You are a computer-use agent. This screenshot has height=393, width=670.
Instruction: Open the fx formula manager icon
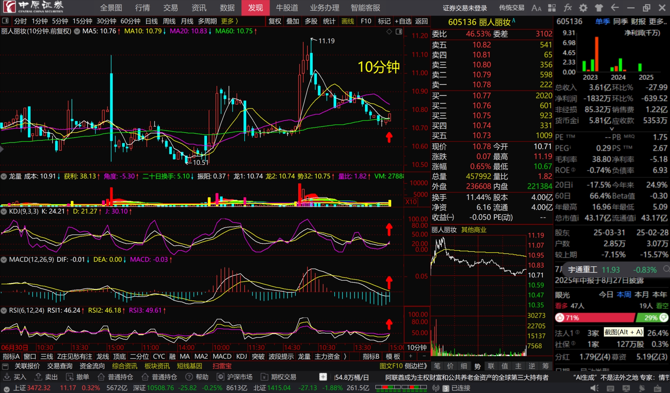click(x=568, y=8)
